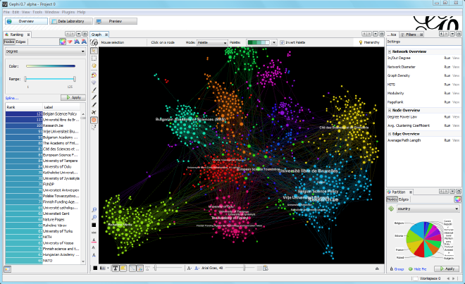Activate the drag hand tool
This screenshot has height=284, width=465.
94,66
